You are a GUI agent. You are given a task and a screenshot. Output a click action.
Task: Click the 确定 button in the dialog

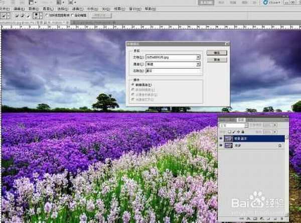coord(217,53)
